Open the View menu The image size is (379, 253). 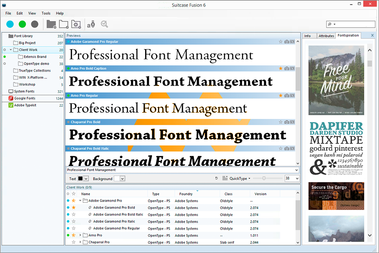[32, 13]
